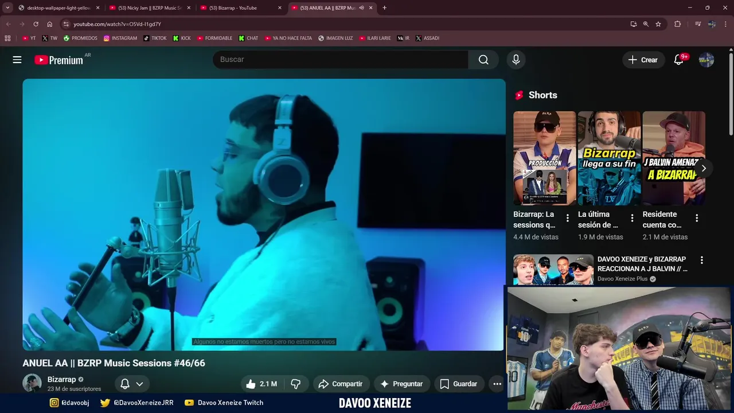The image size is (734, 413).
Task: Open the YouTube guide hamburger menu
Action: (x=17, y=60)
